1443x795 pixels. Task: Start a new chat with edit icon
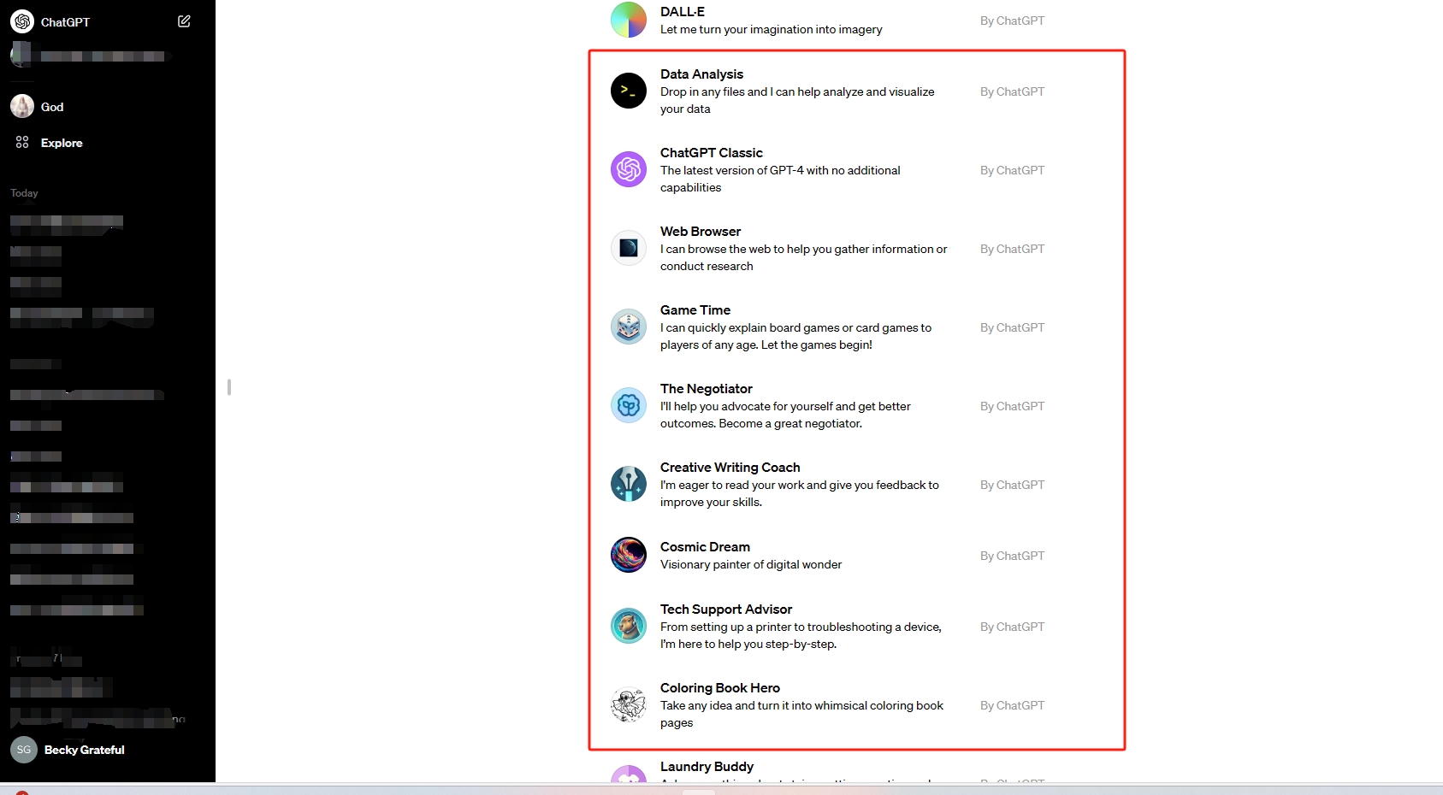184,21
